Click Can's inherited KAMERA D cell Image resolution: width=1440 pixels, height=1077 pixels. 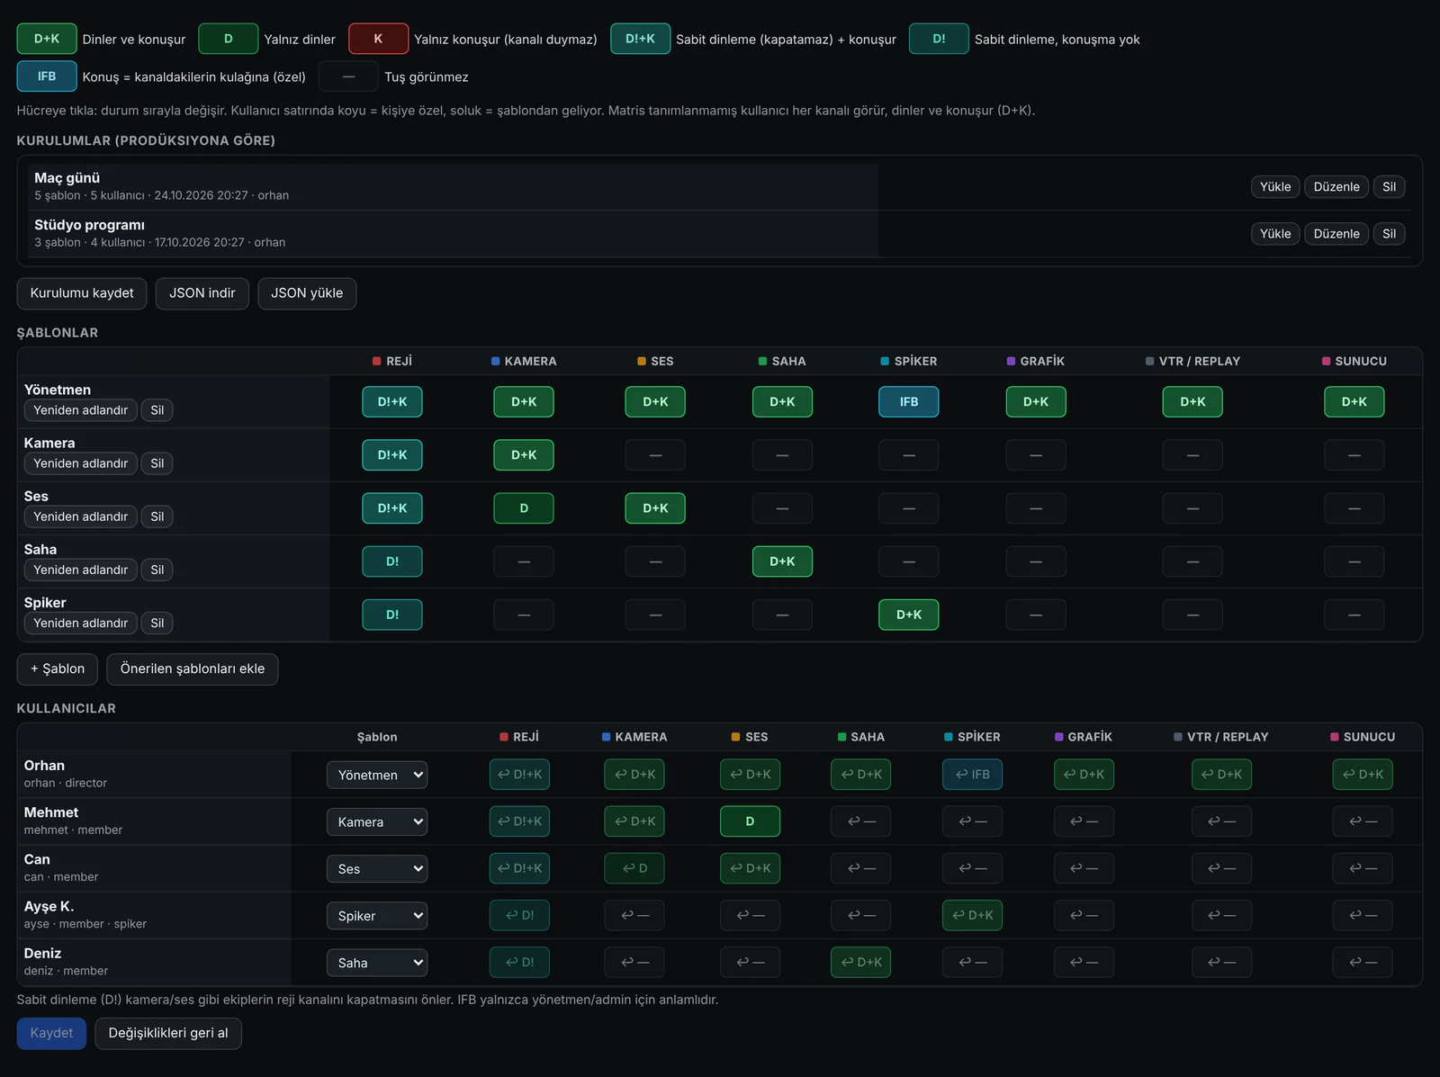pos(634,868)
